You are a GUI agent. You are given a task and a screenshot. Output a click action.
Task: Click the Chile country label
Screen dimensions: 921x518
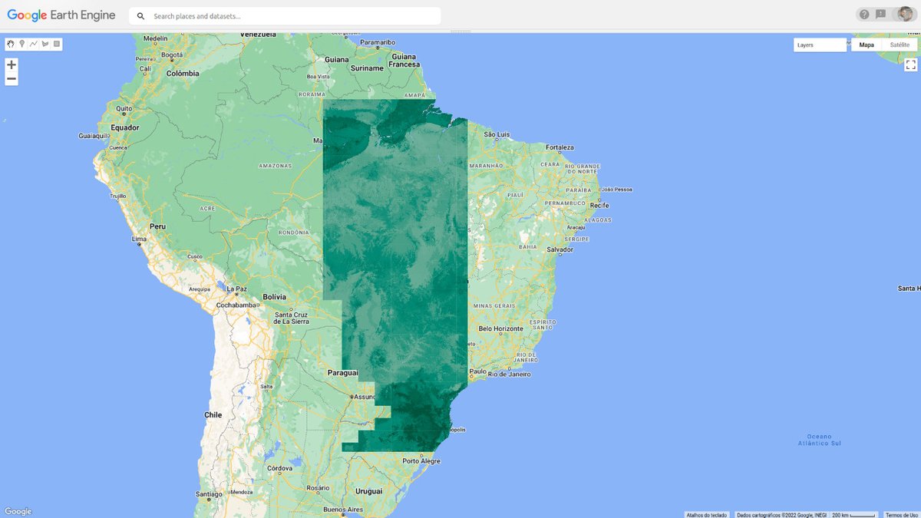click(213, 414)
